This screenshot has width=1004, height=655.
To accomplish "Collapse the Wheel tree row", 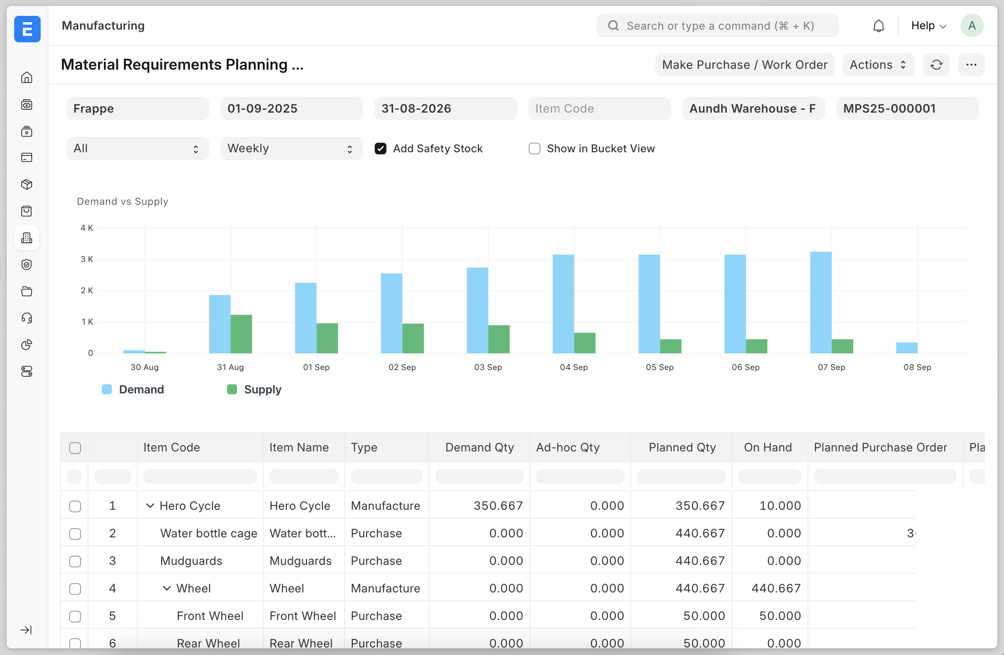I will click(x=166, y=588).
